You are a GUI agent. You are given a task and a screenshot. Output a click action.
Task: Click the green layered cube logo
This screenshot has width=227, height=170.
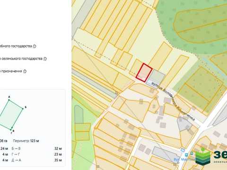pyautogui.click(x=203, y=156)
